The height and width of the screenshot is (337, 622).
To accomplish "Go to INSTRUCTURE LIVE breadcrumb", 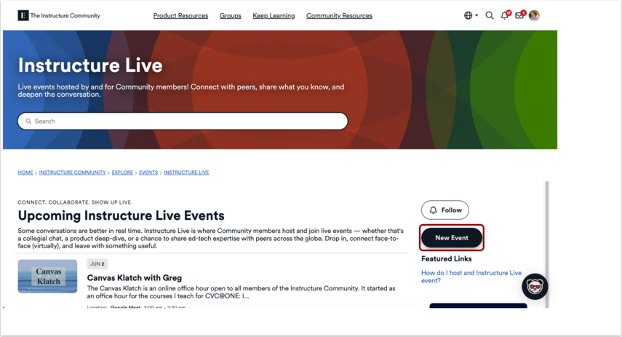I will [186, 173].
